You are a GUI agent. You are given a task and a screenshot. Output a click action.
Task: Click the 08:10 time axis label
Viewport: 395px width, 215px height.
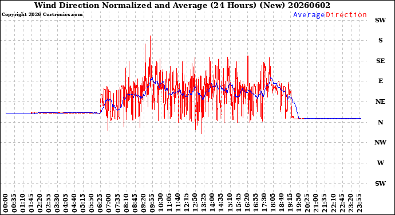pyautogui.click(x=127, y=204)
